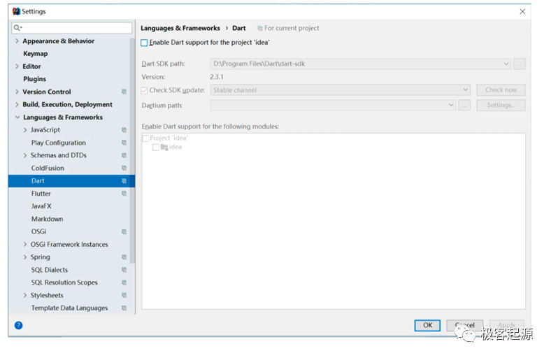
Task: Click the idea module folder icon
Action: (164, 147)
